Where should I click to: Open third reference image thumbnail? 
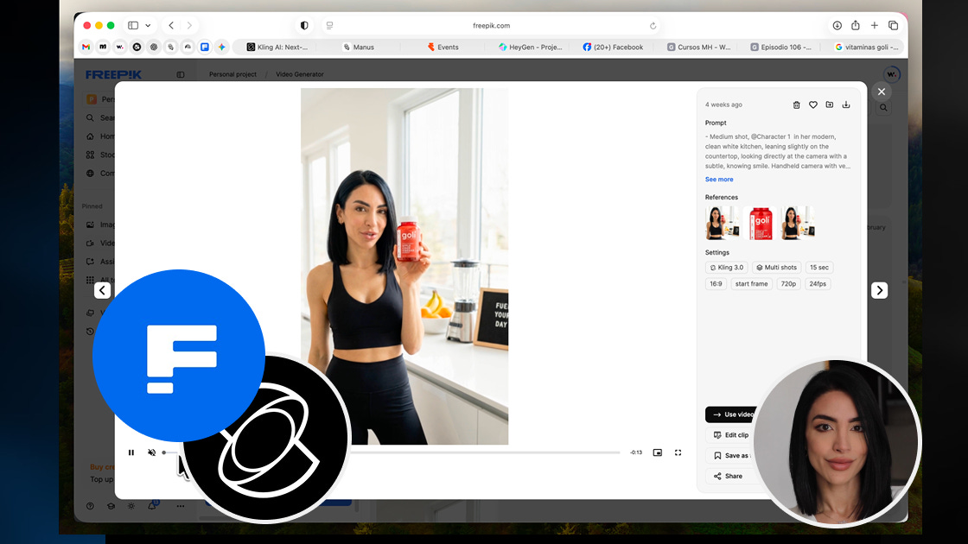point(799,223)
